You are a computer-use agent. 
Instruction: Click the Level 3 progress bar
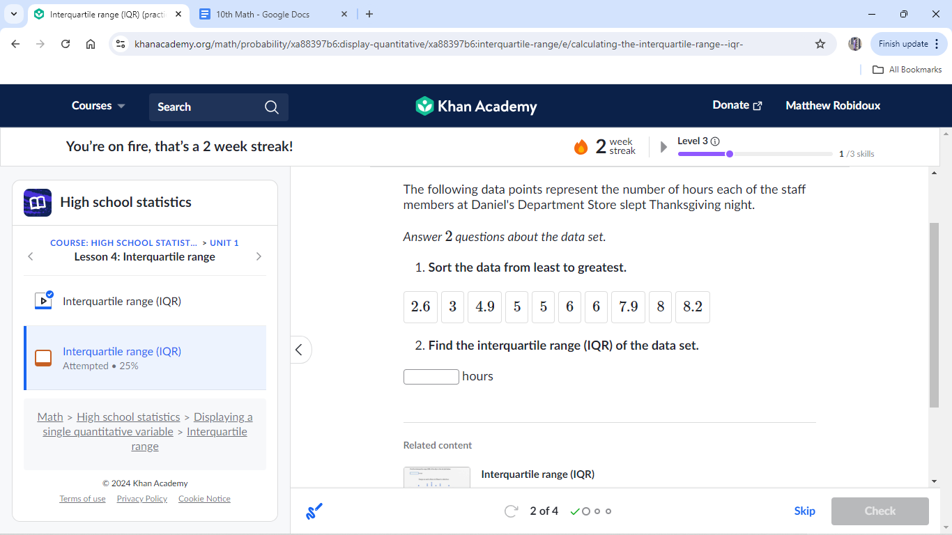(755, 154)
